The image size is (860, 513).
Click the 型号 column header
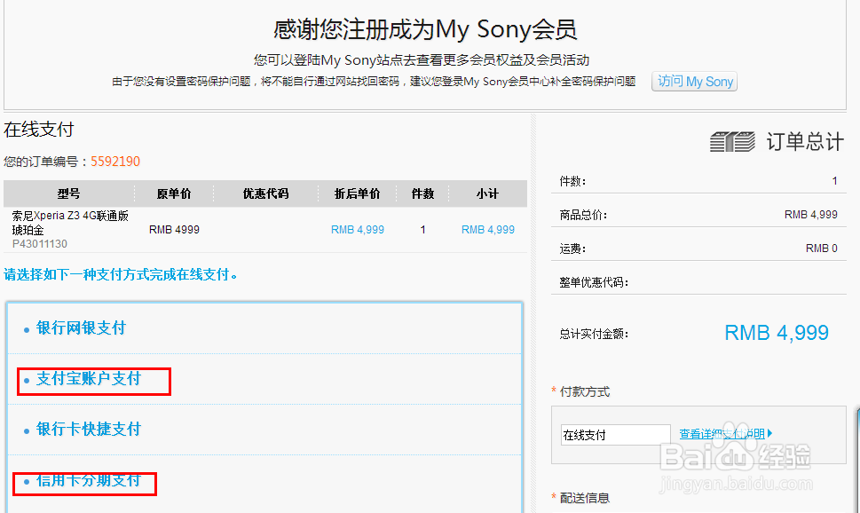(x=69, y=193)
